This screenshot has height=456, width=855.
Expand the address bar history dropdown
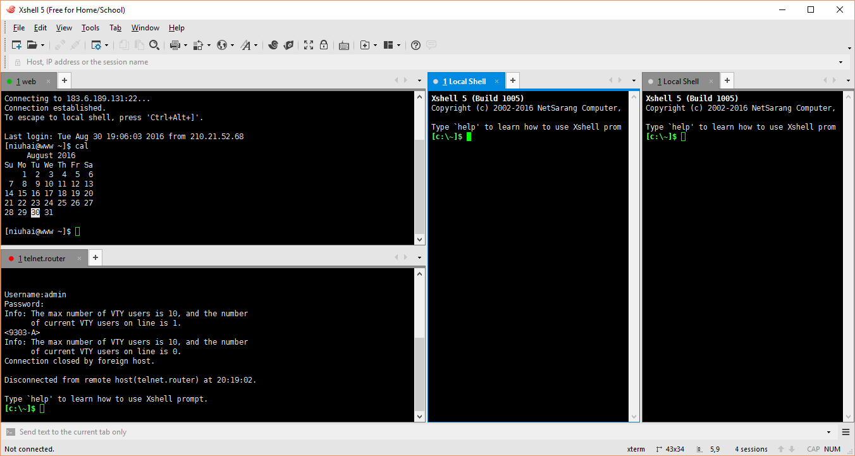tap(840, 62)
